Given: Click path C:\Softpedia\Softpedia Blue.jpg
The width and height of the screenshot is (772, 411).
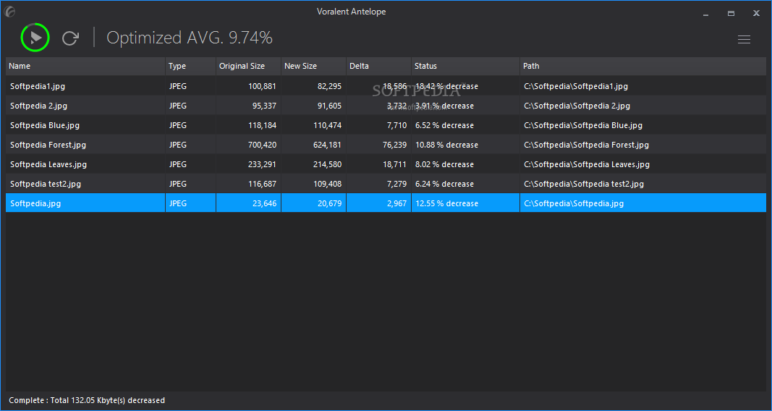Looking at the screenshot, I should [583, 125].
